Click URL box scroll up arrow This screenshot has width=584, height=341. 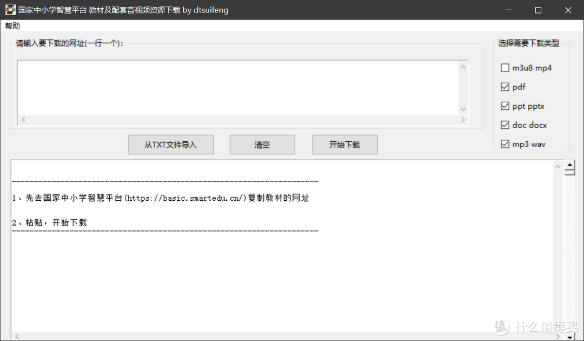tap(463, 67)
